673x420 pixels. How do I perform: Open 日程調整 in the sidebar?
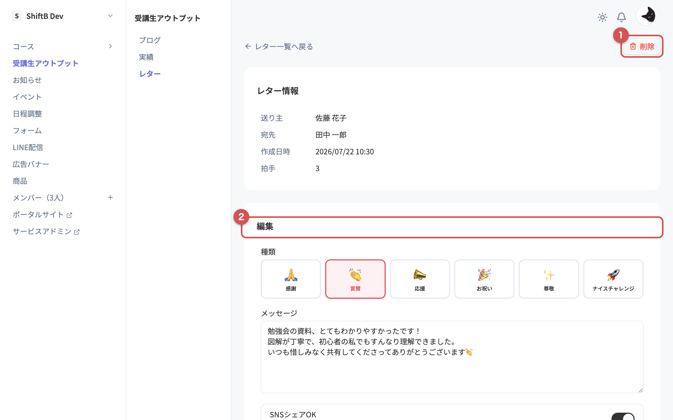(x=27, y=114)
